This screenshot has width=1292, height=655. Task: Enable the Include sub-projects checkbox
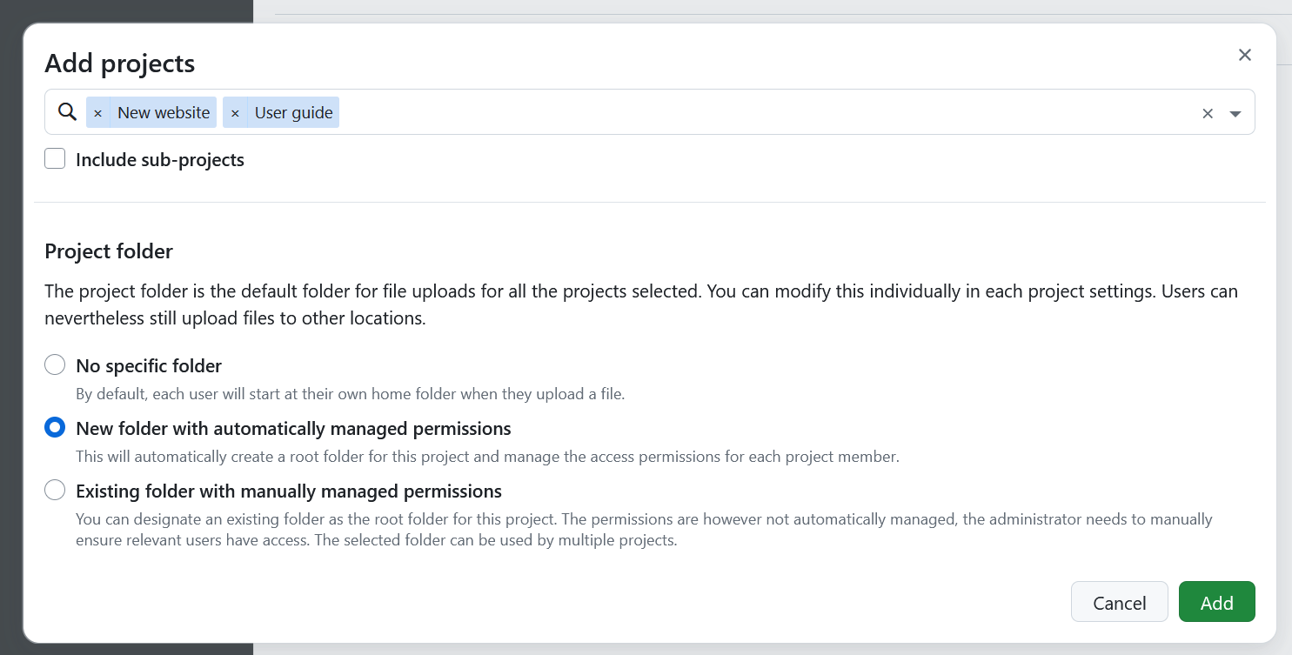[55, 158]
